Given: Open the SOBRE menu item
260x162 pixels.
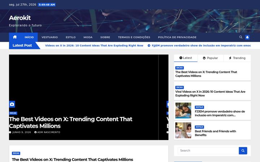Looking at the screenshot, I should [x=105, y=37].
